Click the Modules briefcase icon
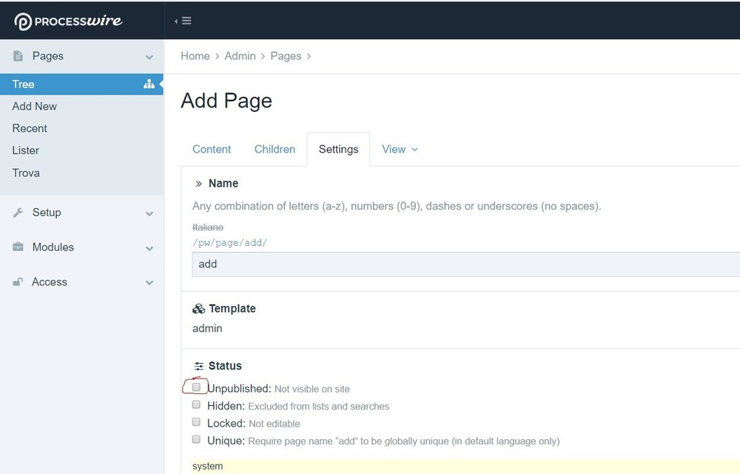Screen dimensions: 740x474 pyautogui.click(x=18, y=247)
